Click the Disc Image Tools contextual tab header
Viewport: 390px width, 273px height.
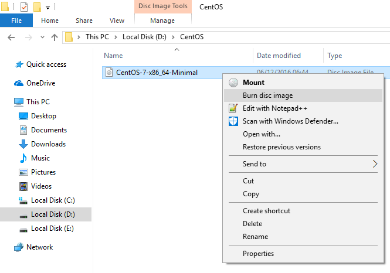coord(163,6)
